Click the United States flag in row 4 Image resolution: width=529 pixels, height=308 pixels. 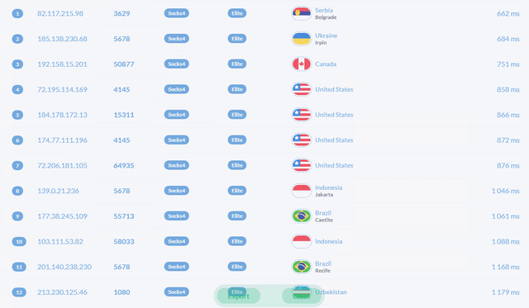pyautogui.click(x=301, y=89)
